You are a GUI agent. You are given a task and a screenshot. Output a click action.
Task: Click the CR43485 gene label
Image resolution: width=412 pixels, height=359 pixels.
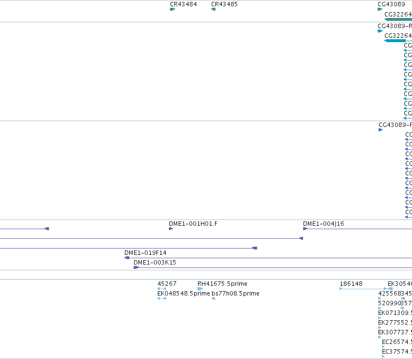coord(224,4)
